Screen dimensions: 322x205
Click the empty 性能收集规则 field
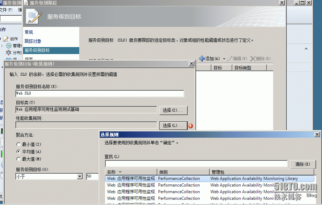coord(86,125)
